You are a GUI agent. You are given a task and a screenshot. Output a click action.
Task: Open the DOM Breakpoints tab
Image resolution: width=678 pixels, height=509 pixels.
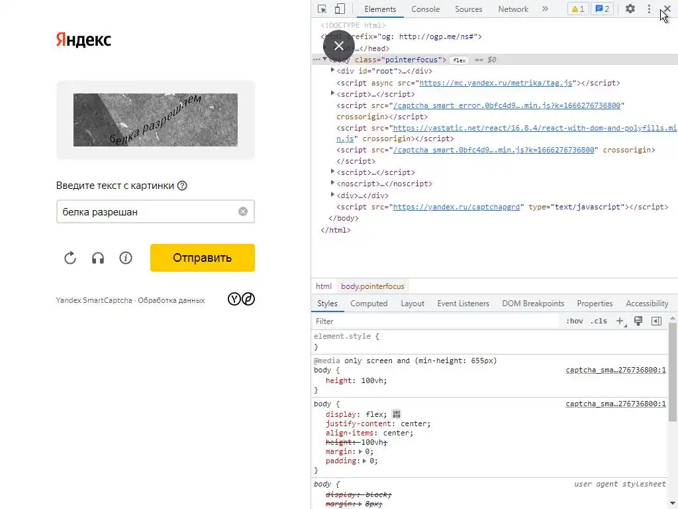533,304
